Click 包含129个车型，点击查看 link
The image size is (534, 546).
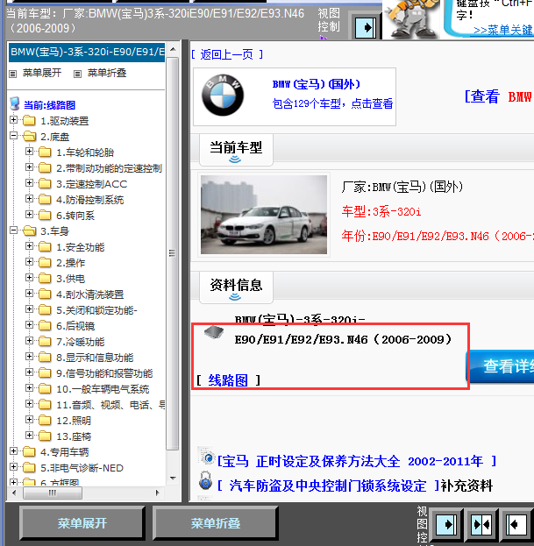point(332,103)
